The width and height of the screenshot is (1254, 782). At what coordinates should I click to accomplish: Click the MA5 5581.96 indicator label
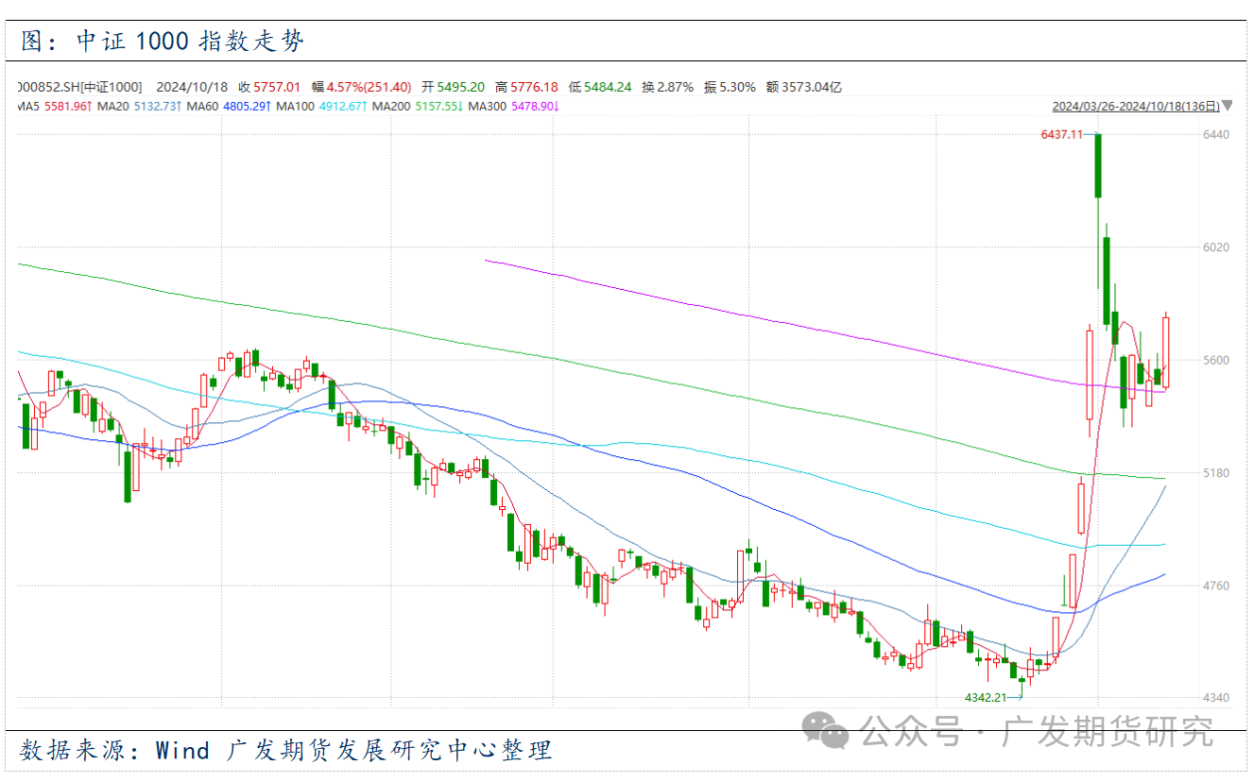pyautogui.click(x=54, y=106)
